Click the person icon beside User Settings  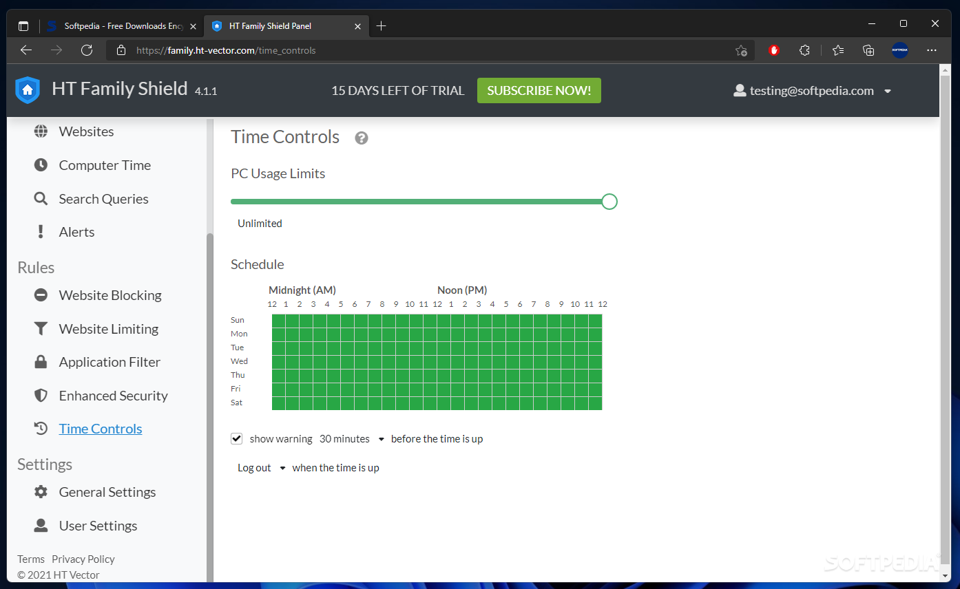click(x=41, y=526)
